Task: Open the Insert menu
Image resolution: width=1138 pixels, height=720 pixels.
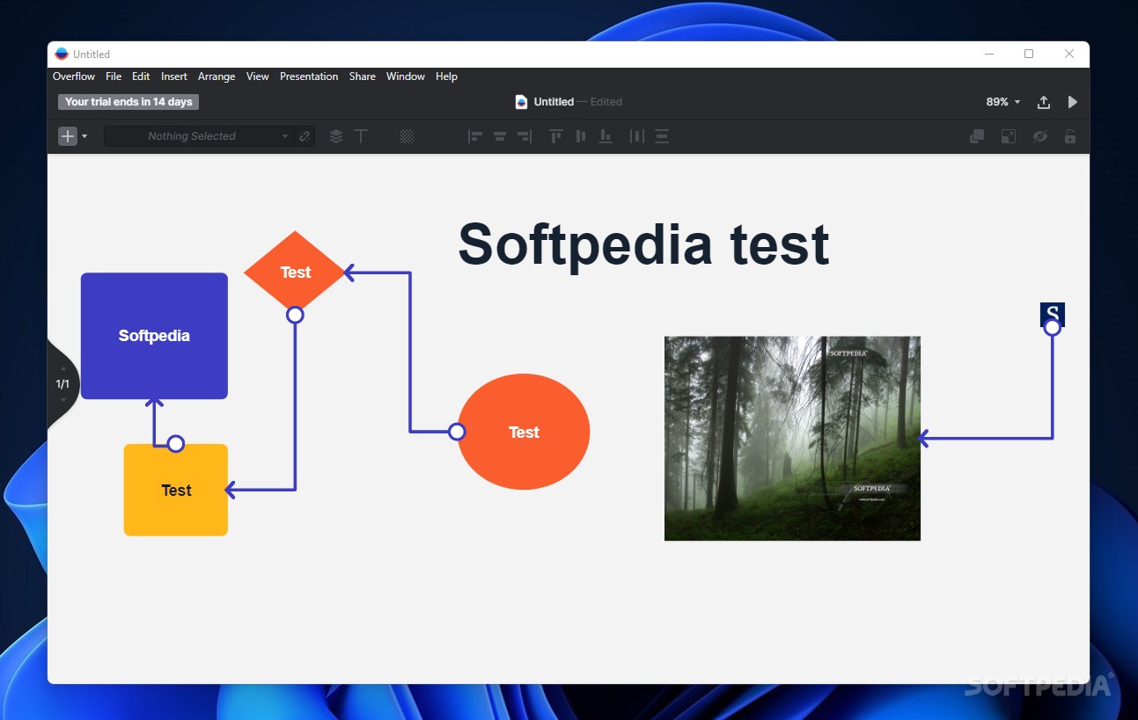Action: tap(174, 76)
